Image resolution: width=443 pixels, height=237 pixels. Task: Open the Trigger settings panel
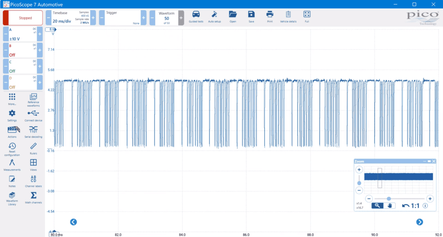(x=121, y=18)
